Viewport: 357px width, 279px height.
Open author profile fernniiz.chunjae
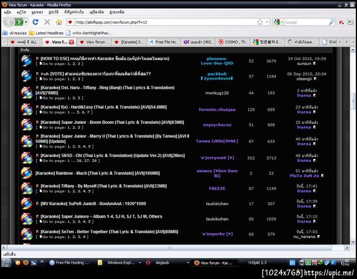click(x=217, y=109)
